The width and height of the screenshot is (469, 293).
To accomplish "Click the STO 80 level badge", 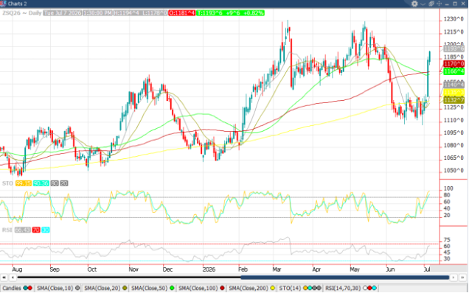I will (x=55, y=183).
